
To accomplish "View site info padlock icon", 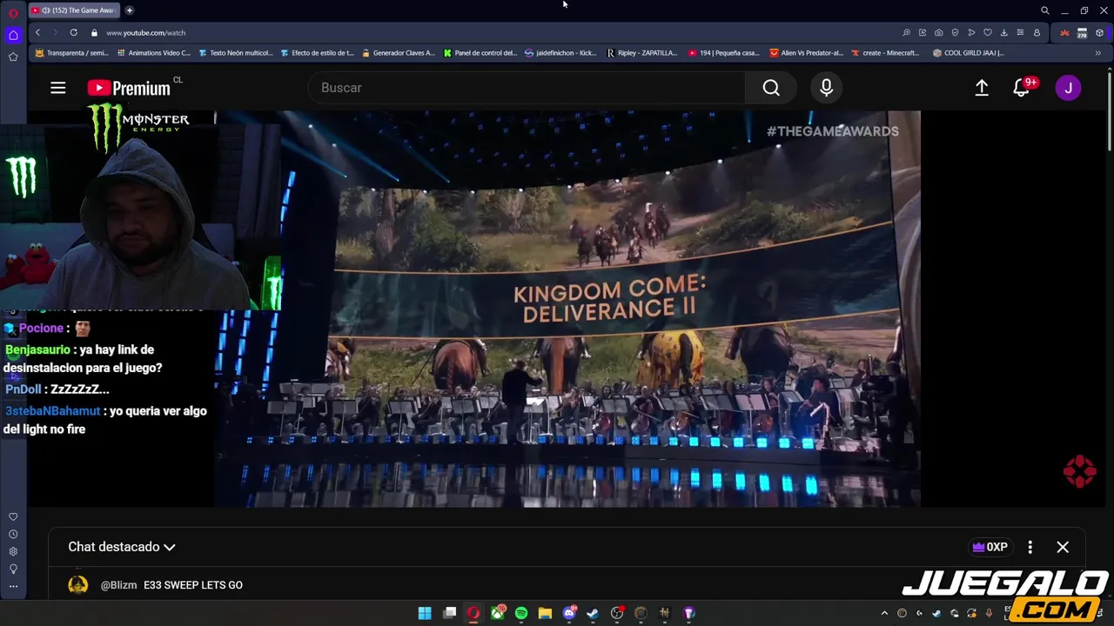I will [x=94, y=32].
